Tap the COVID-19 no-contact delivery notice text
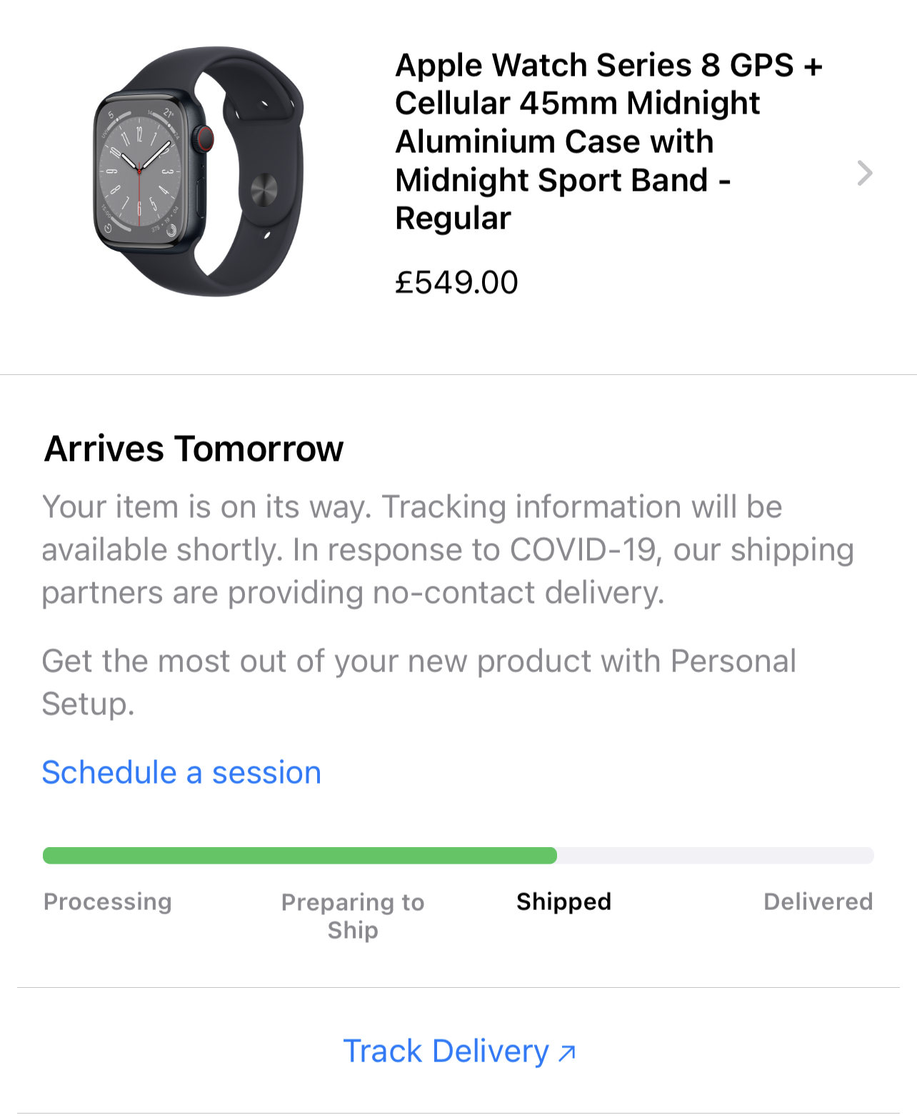This screenshot has height=1120, width=917. click(447, 549)
